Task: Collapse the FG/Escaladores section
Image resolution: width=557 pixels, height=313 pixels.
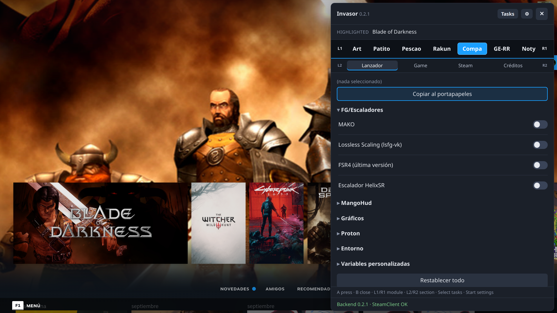Action: pyautogui.click(x=360, y=110)
